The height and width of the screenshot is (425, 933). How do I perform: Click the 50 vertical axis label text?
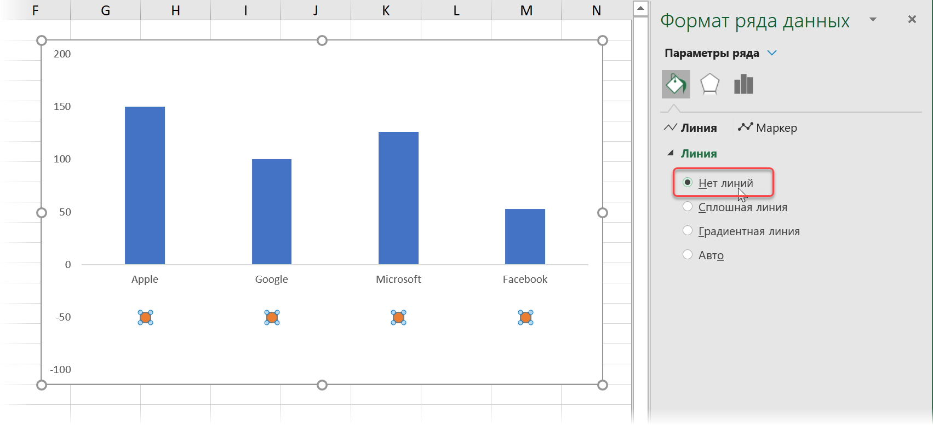(65, 212)
